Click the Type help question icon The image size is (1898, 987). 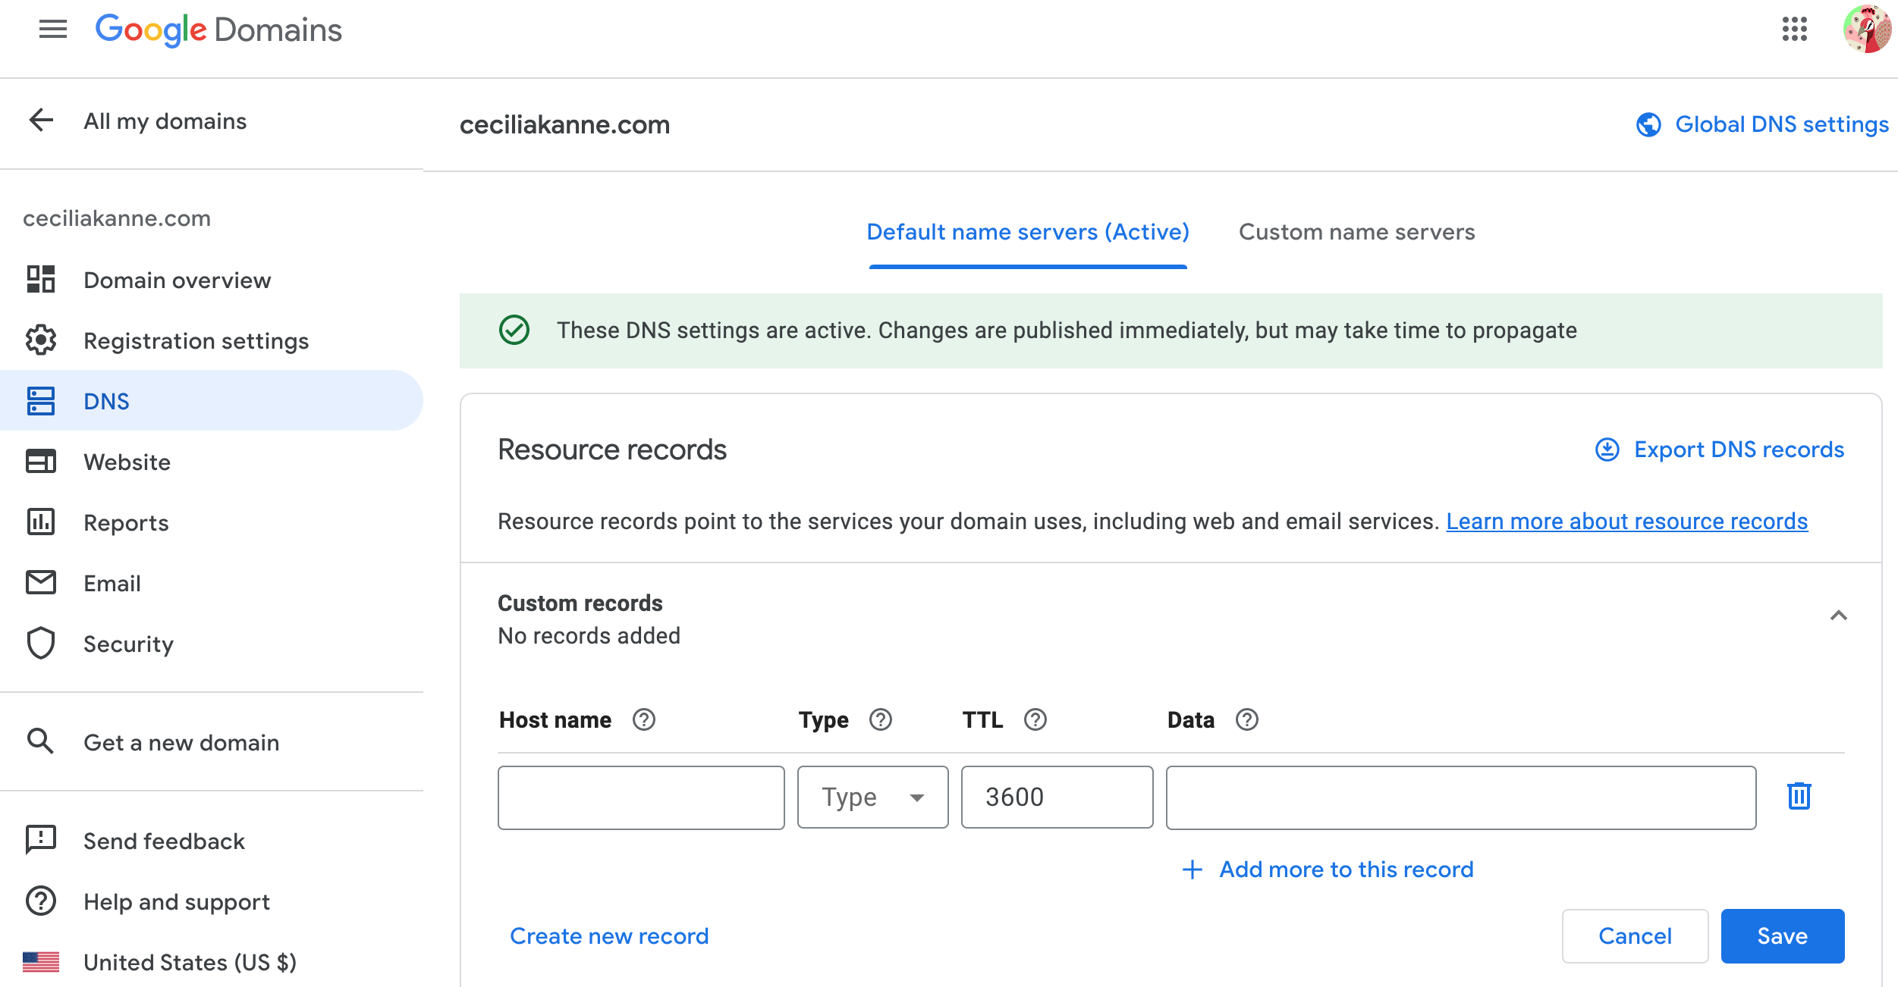click(880, 719)
